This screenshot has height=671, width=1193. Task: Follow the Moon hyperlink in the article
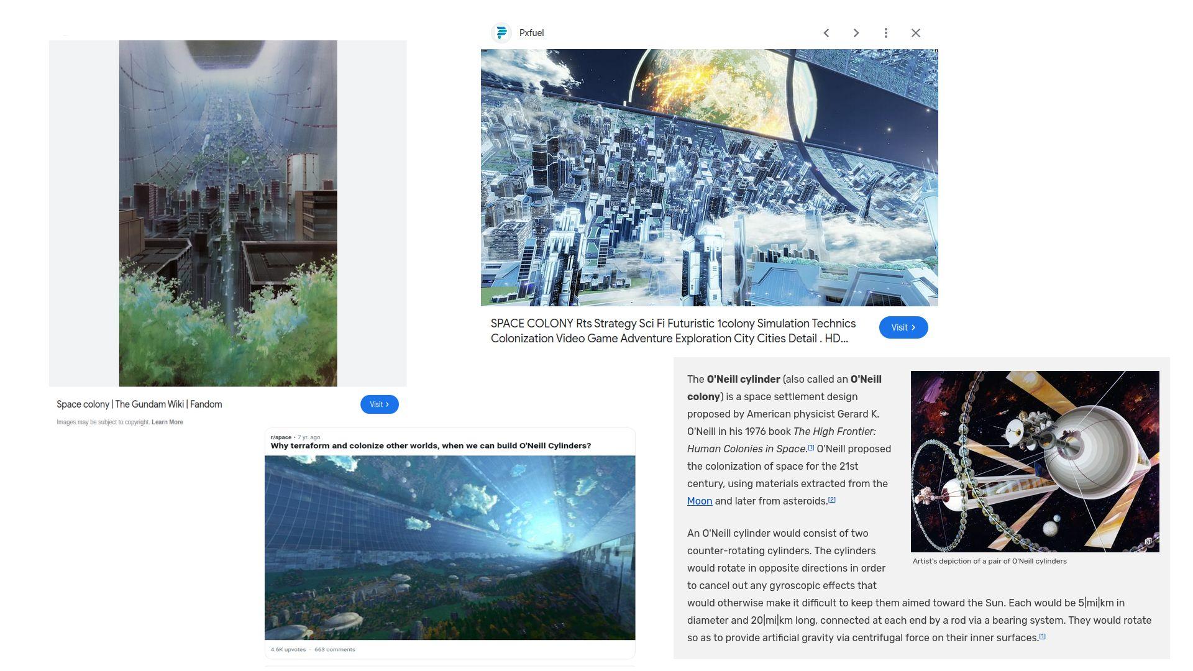click(699, 501)
